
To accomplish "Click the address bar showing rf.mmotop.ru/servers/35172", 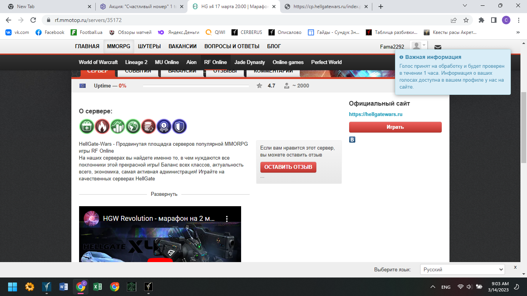I will pos(247,20).
